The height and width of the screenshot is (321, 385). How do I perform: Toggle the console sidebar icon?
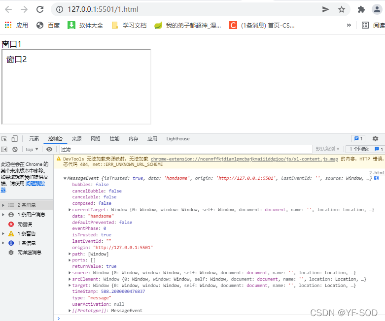point(4,149)
